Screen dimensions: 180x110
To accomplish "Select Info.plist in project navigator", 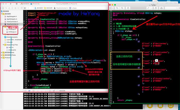I will (8, 42).
